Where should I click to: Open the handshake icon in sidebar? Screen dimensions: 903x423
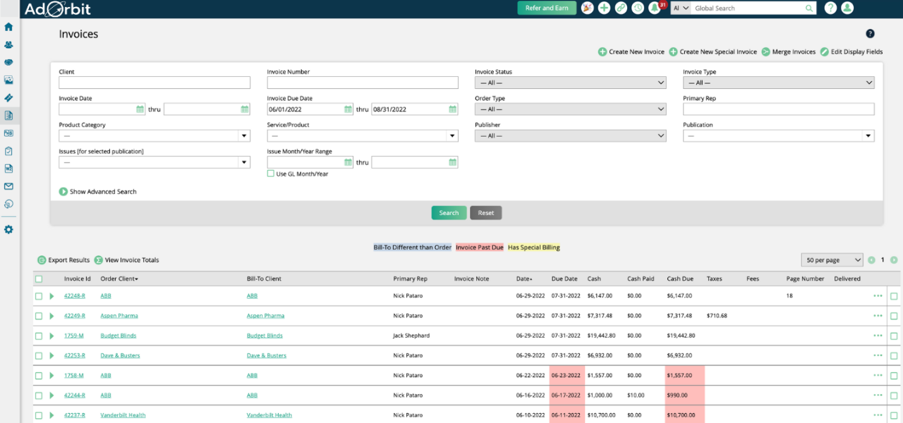coord(8,62)
